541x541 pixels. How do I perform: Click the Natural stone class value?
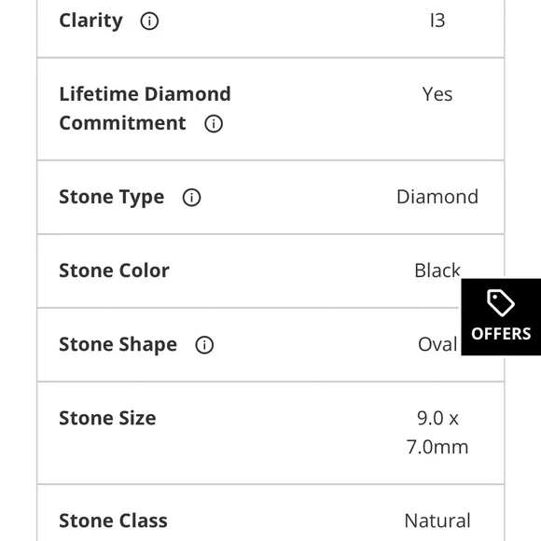click(437, 520)
